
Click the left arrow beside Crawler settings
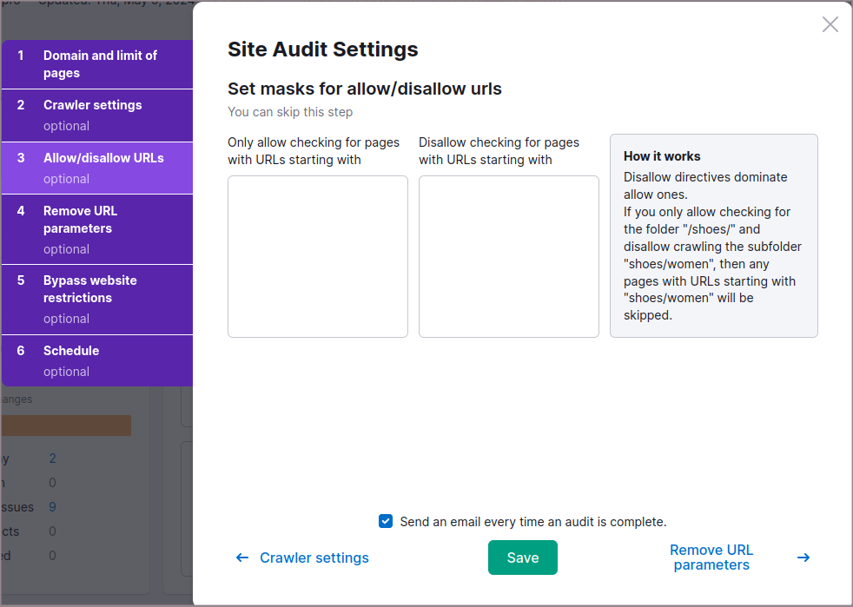(242, 558)
